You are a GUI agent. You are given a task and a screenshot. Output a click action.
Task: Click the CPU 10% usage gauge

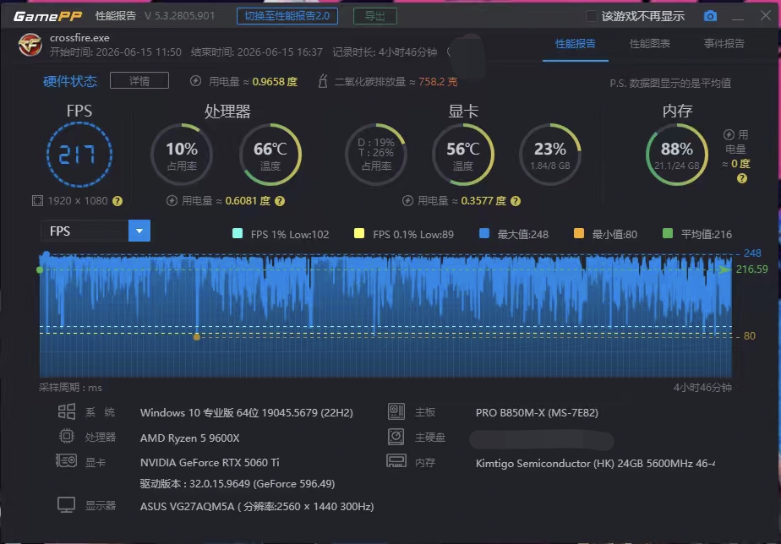pos(182,155)
